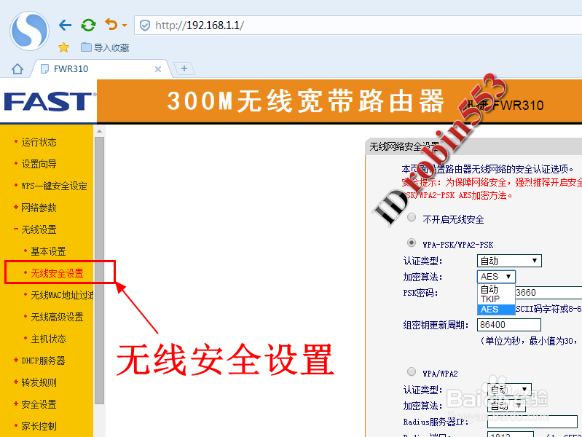Viewport: 582px width, 437px height.
Task: Open WPS一键安全设定 menu item
Action: 54,186
